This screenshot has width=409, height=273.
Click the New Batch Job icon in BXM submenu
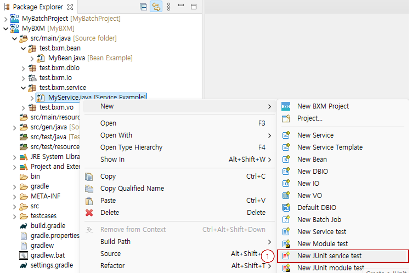(285, 219)
